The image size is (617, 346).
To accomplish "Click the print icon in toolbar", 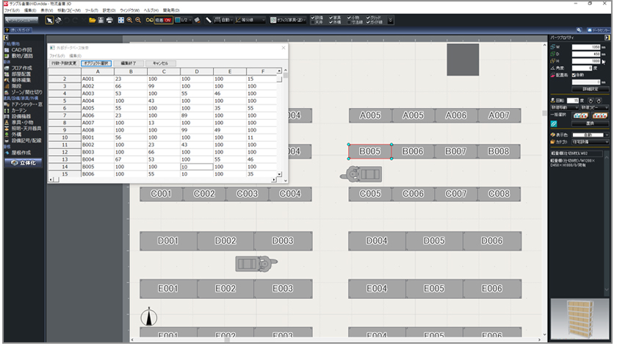I will click(109, 20).
